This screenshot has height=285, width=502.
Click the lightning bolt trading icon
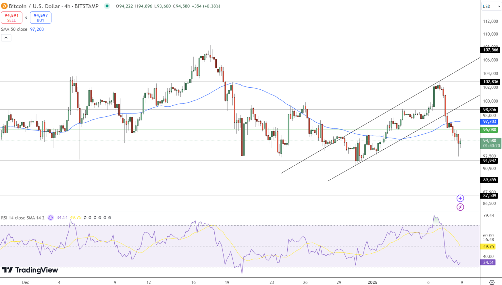pos(460,207)
